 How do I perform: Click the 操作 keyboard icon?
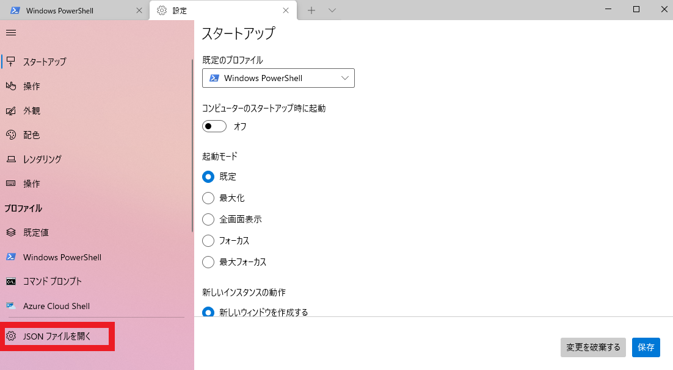(x=10, y=183)
